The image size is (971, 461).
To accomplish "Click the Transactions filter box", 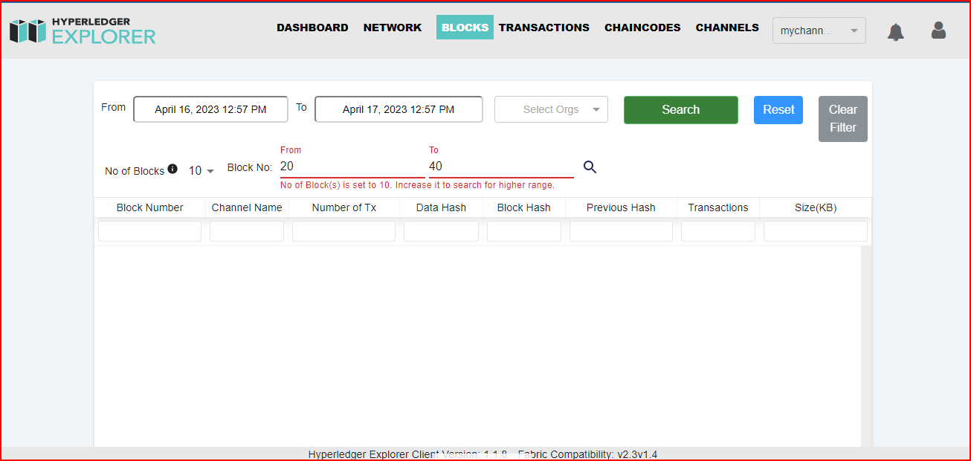I will click(x=718, y=231).
